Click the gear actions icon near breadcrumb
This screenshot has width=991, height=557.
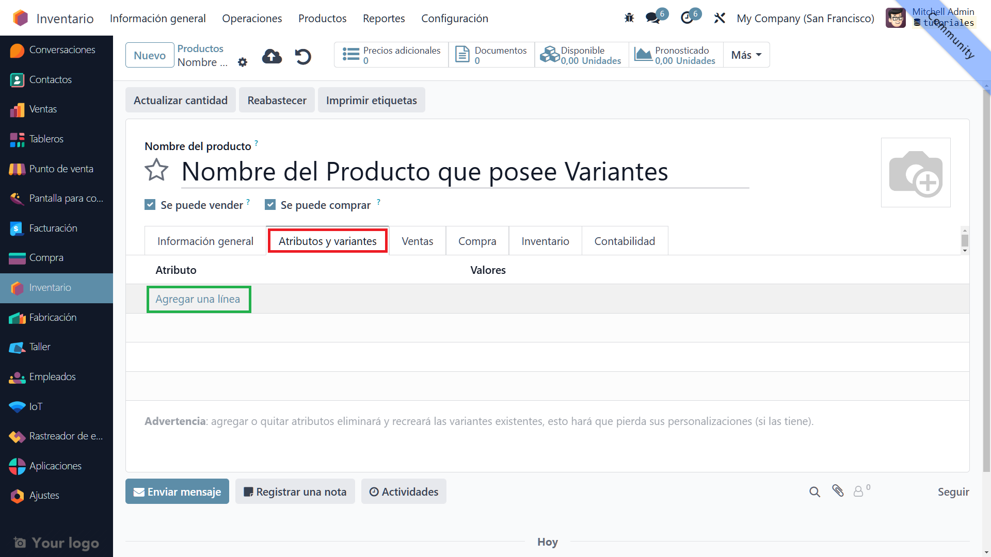243,62
